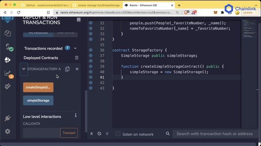Click the terminal search magnifier icon
261x146 pixels.
168,133
